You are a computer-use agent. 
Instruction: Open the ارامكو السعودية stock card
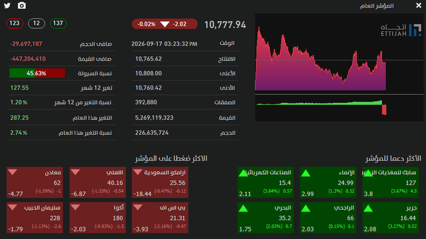click(x=160, y=182)
